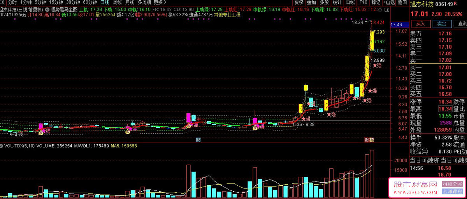Click the 旭杰科技(日线.前复权) chart title
The height and width of the screenshot is (199, 467).
pos(21,9)
